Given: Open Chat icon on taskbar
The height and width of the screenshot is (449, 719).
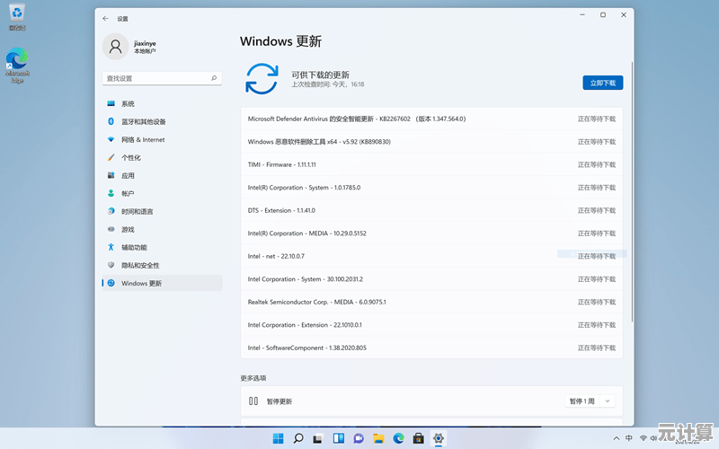Looking at the screenshot, I should click(359, 438).
